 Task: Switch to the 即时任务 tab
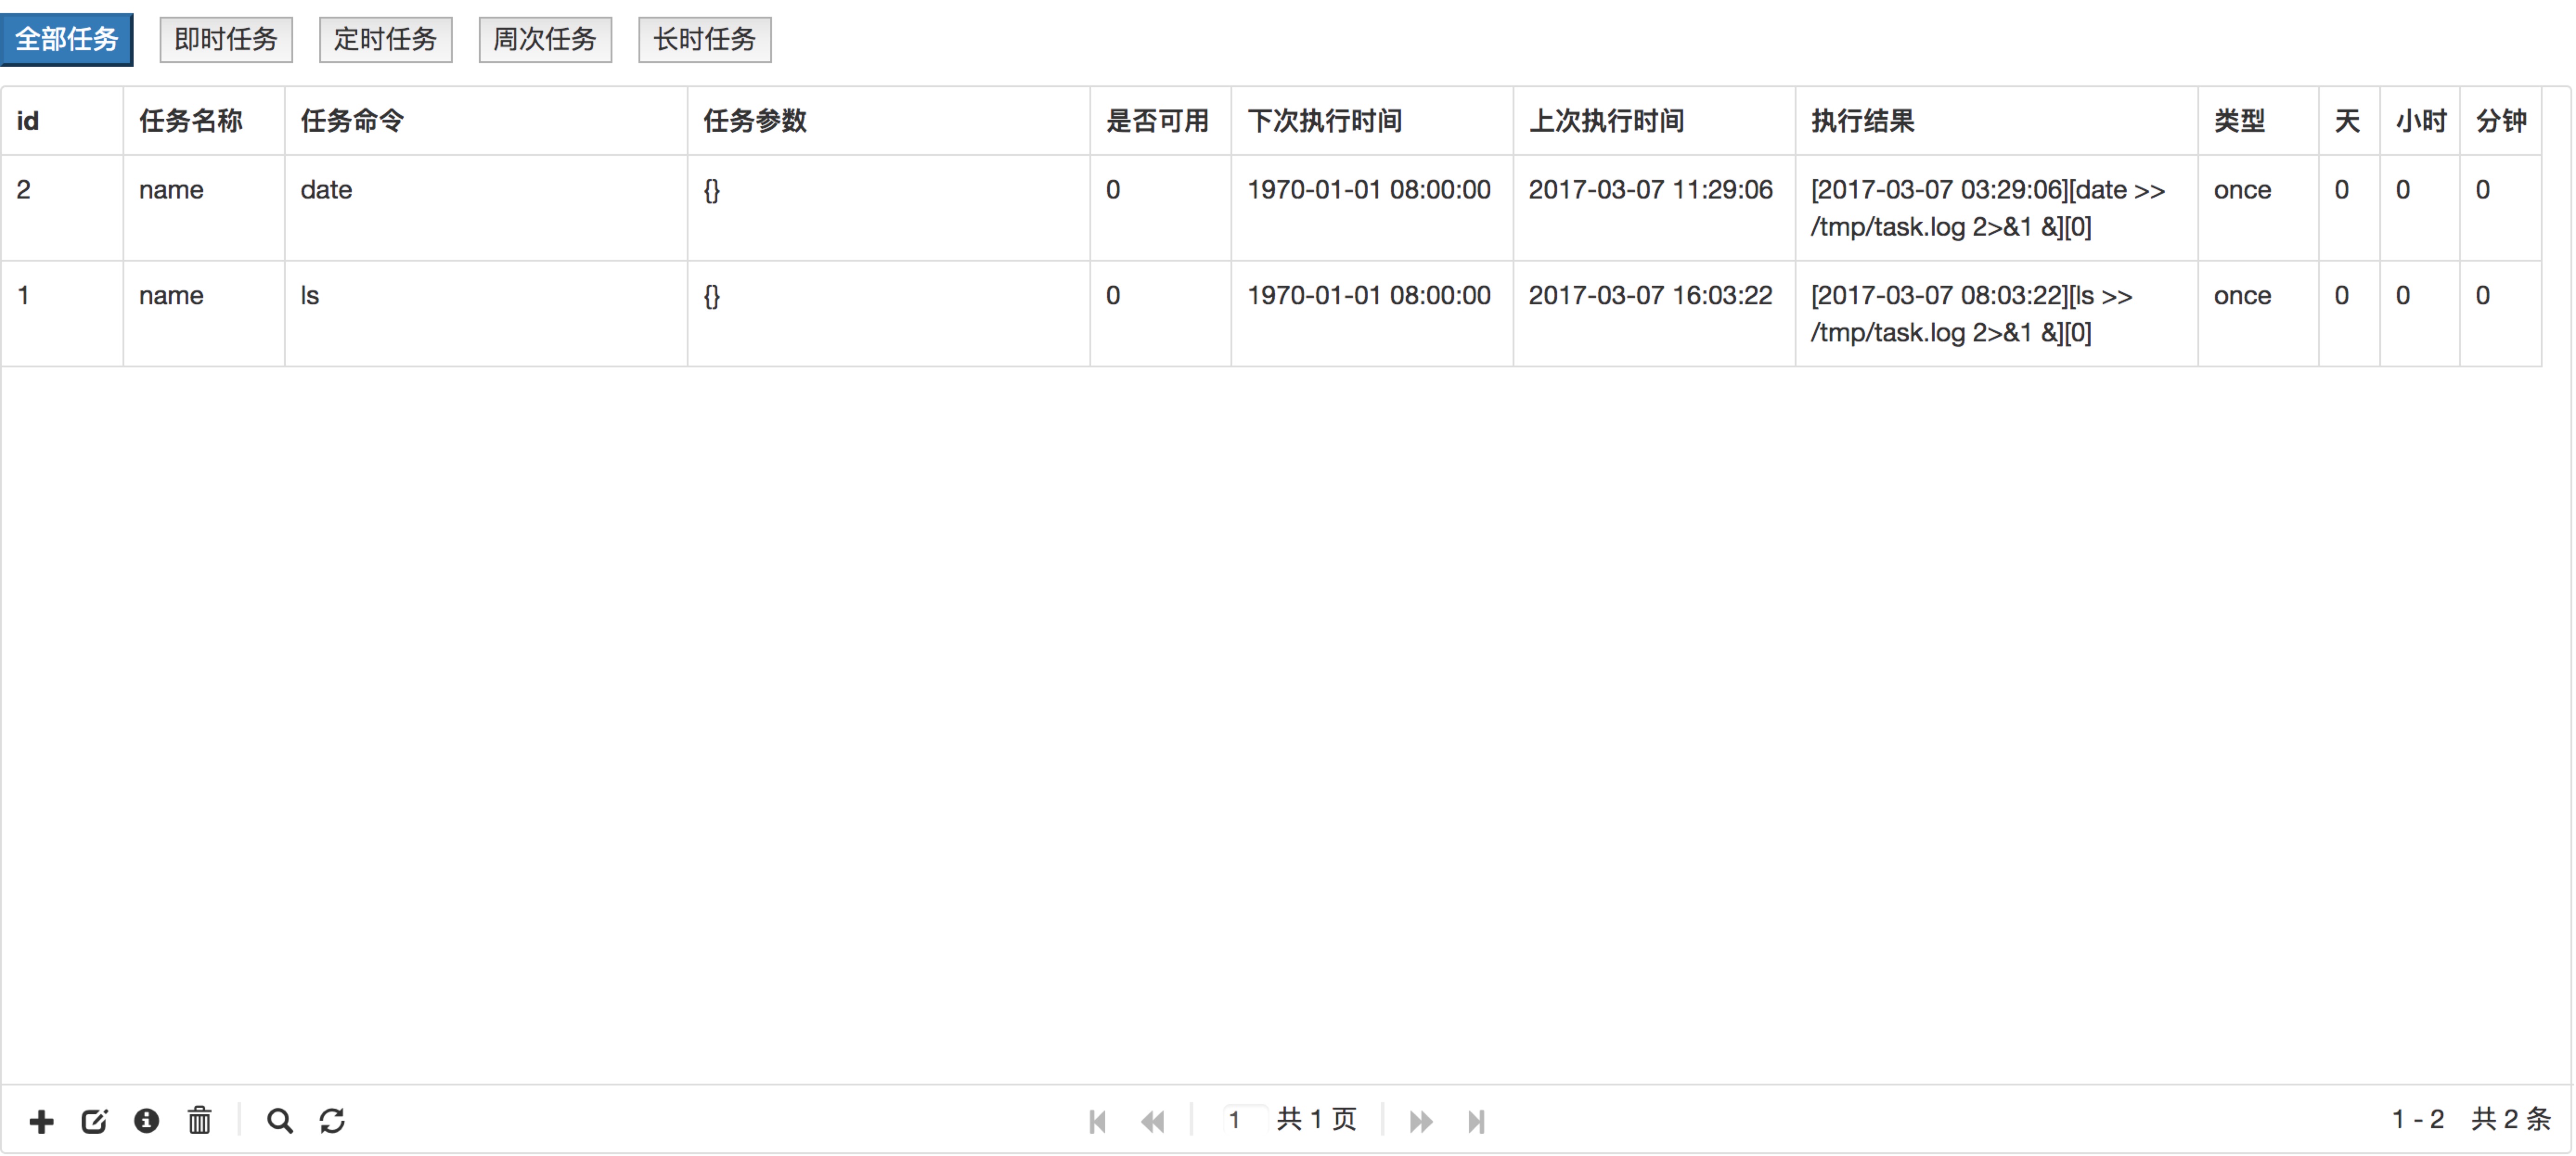[226, 39]
